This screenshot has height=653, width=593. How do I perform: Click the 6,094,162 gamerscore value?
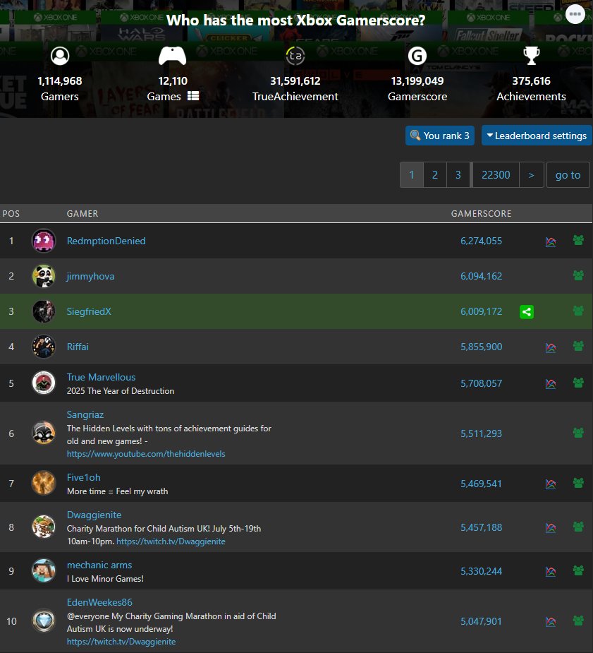pyautogui.click(x=481, y=276)
